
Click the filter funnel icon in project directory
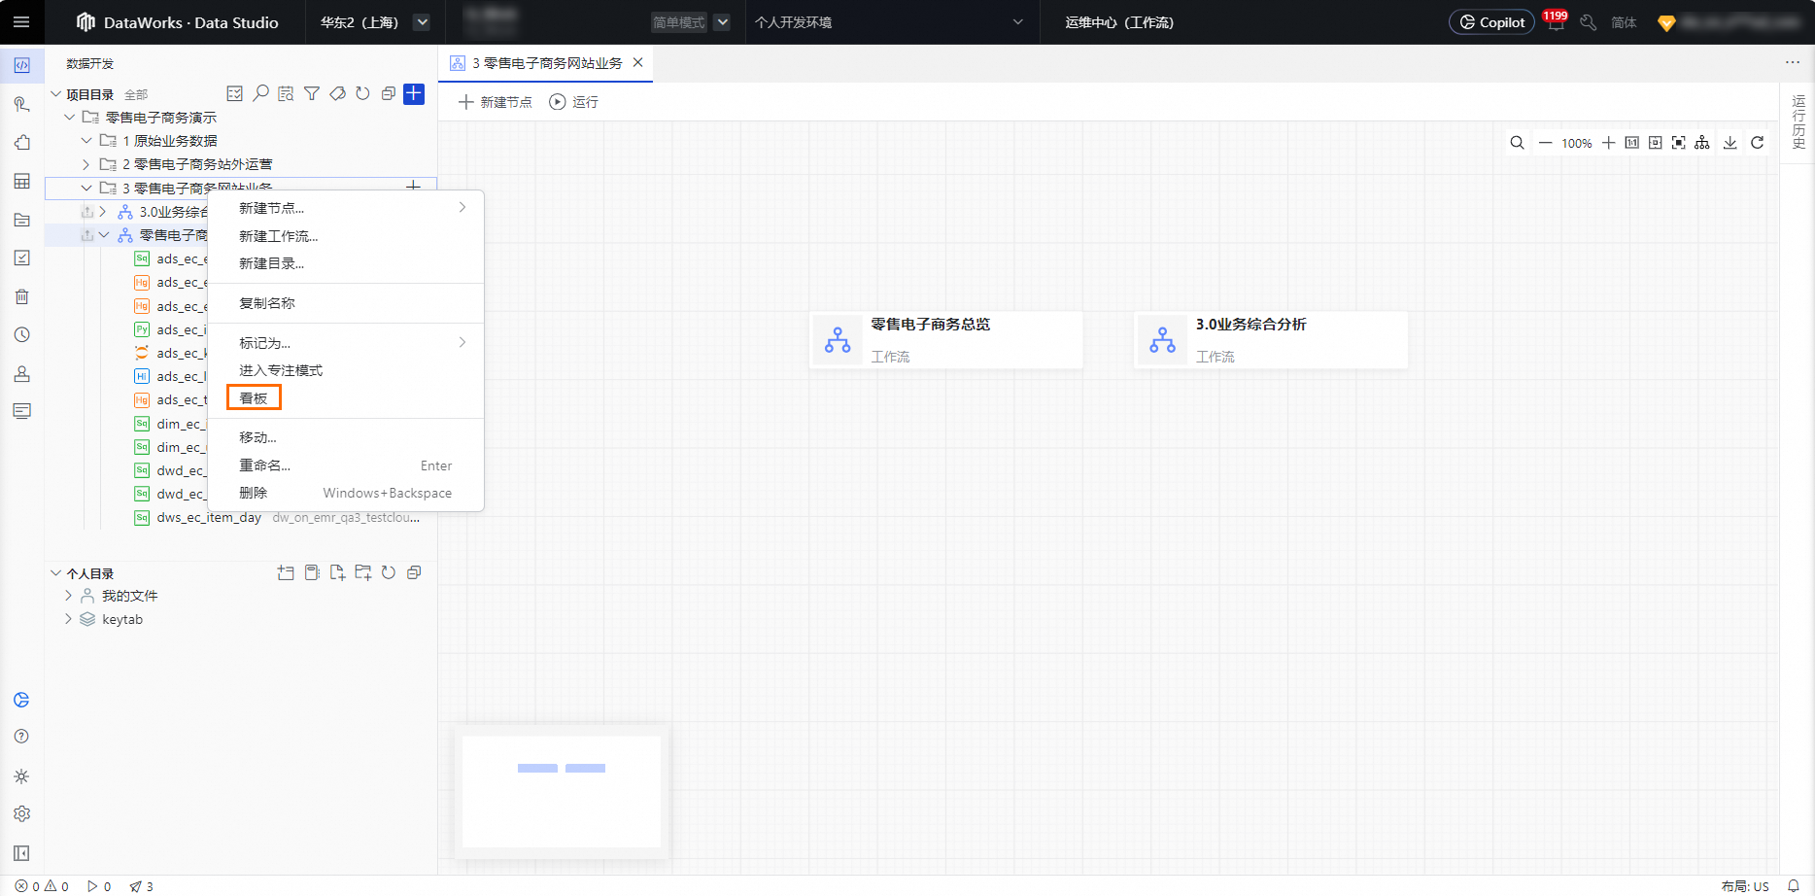tap(312, 93)
